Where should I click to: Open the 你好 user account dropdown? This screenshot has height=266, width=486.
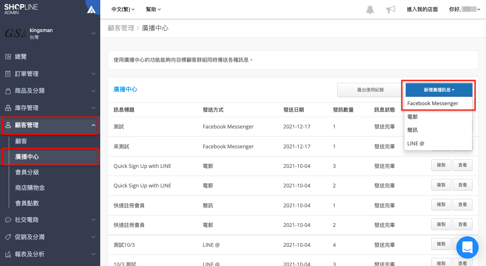[464, 9]
